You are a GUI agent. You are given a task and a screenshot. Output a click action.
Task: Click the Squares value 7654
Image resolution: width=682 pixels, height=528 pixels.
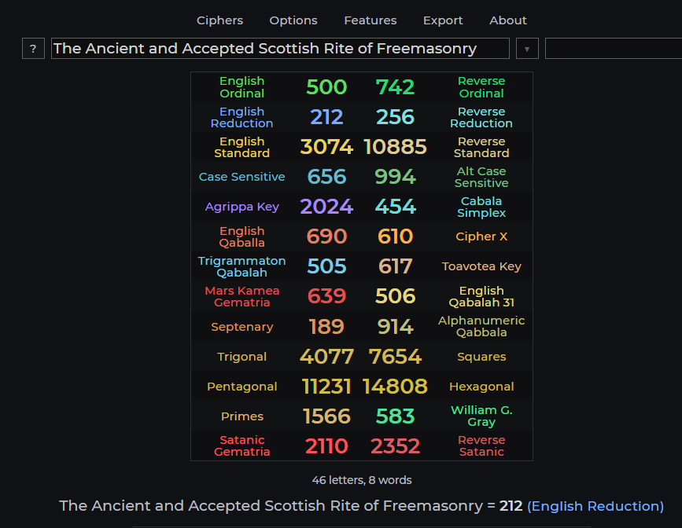[x=395, y=357]
